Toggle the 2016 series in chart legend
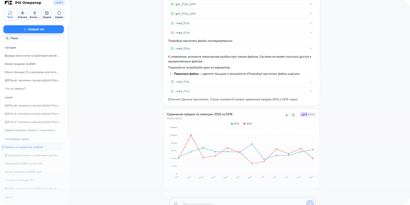 click(x=247, y=124)
